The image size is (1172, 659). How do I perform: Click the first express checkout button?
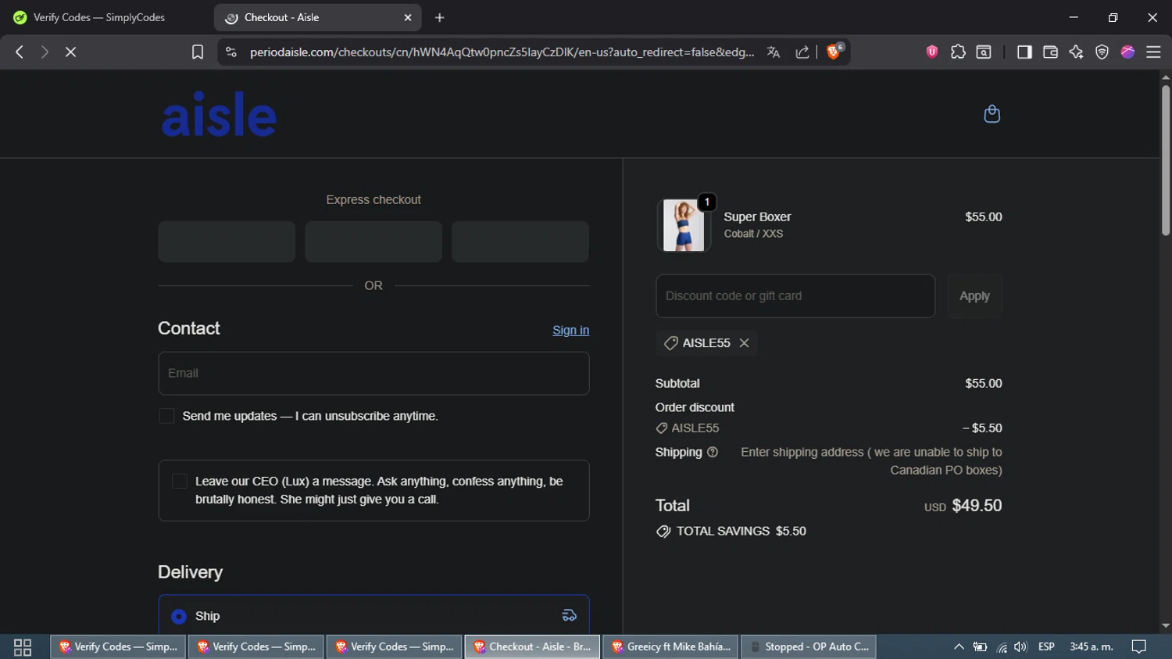point(227,242)
